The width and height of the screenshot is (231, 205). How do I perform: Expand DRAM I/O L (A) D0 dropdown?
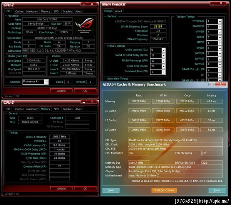[x=220, y=70]
